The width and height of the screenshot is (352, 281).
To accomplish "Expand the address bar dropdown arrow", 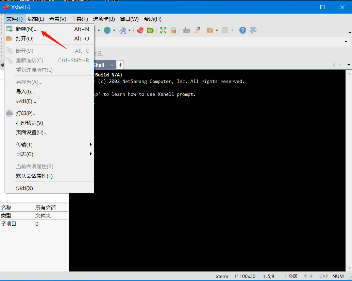I will (x=346, y=42).
